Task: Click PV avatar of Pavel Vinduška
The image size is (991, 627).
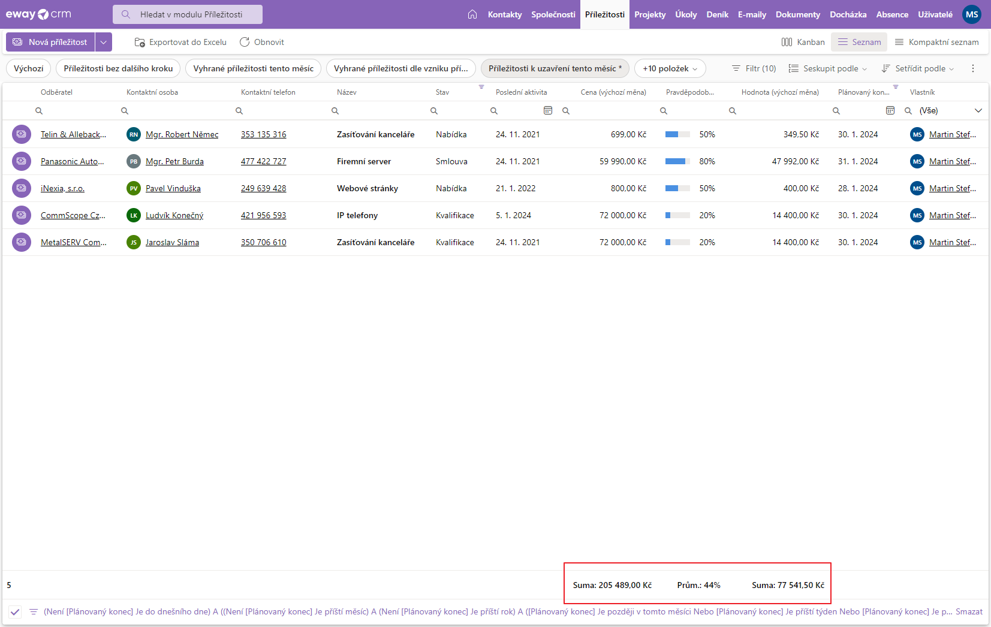Action: point(134,188)
